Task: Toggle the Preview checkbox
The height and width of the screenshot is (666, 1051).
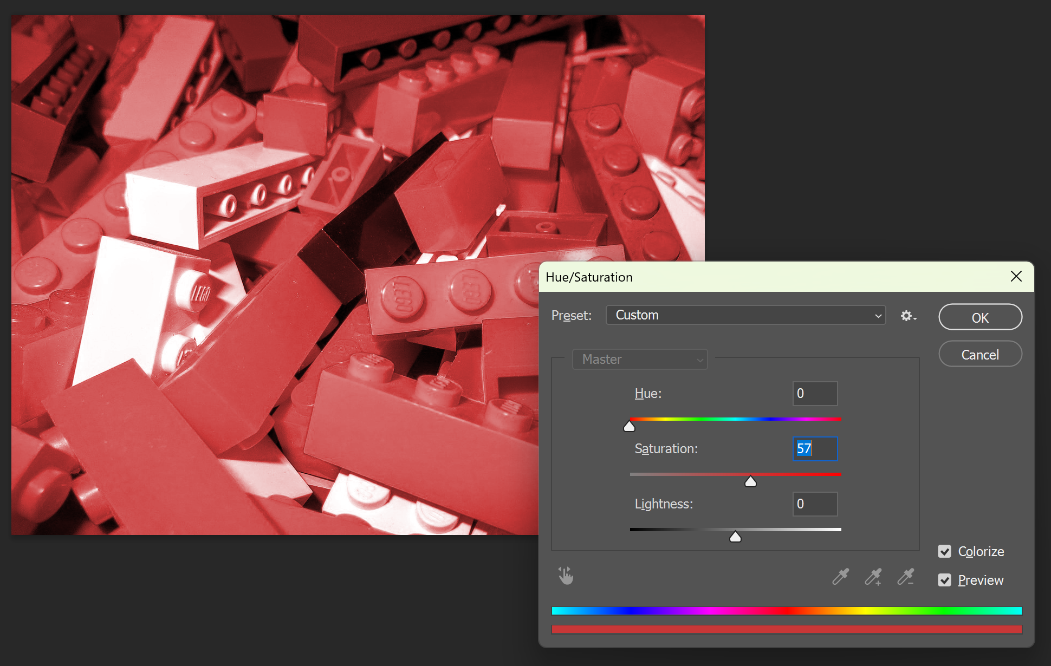Action: (x=945, y=580)
